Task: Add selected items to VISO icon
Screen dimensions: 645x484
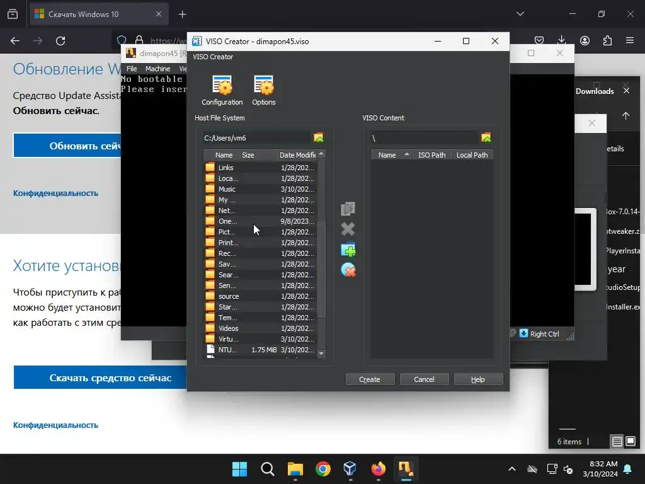Action: click(348, 209)
